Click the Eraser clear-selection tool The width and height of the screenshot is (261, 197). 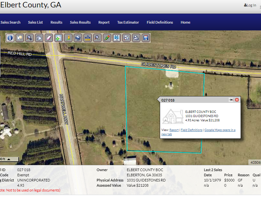pos(49,38)
